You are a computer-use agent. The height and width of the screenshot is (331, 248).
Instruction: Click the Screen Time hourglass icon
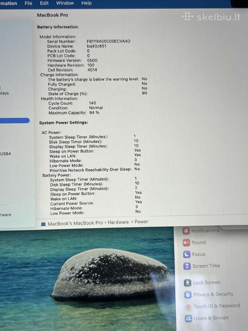187,266
